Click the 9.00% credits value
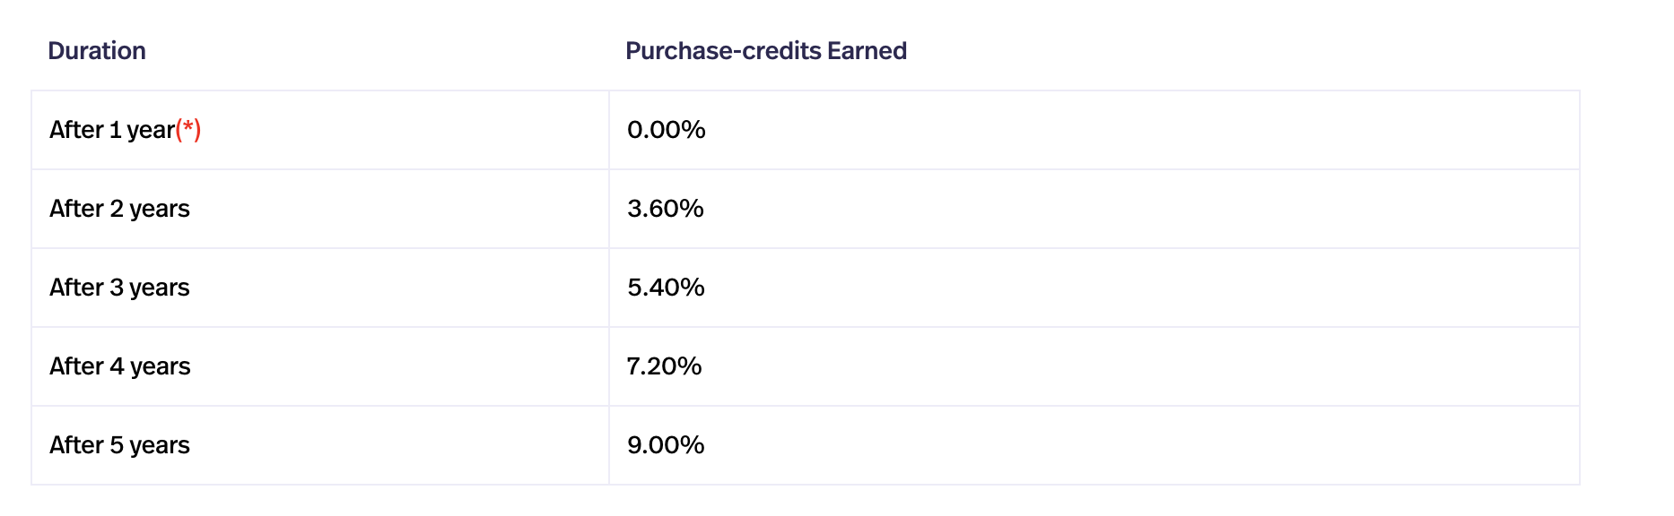This screenshot has height=516, width=1674. (666, 445)
